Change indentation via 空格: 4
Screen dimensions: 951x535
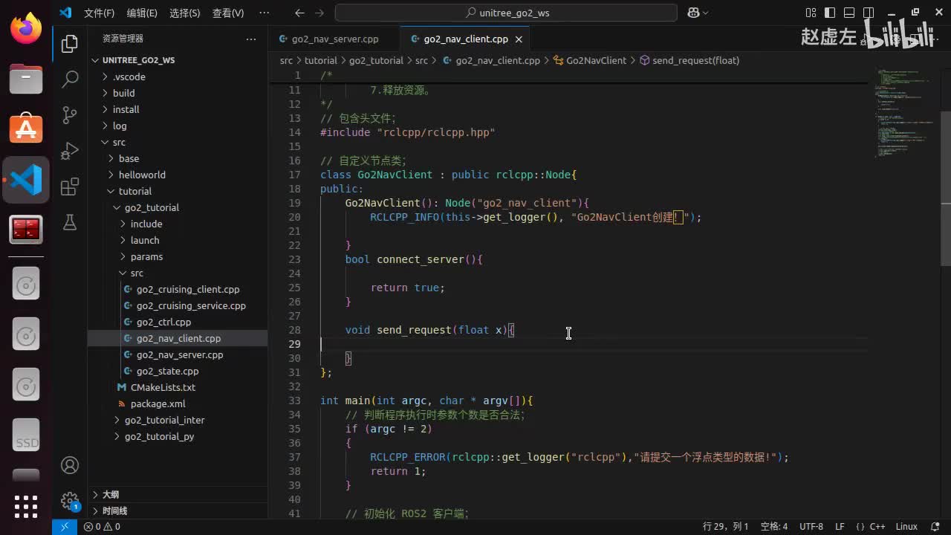774,527
